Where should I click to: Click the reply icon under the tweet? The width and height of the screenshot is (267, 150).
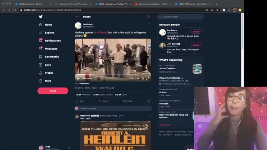pos(77,101)
